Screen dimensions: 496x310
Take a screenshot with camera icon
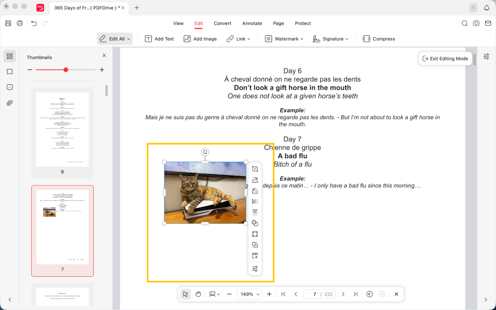(x=476, y=23)
